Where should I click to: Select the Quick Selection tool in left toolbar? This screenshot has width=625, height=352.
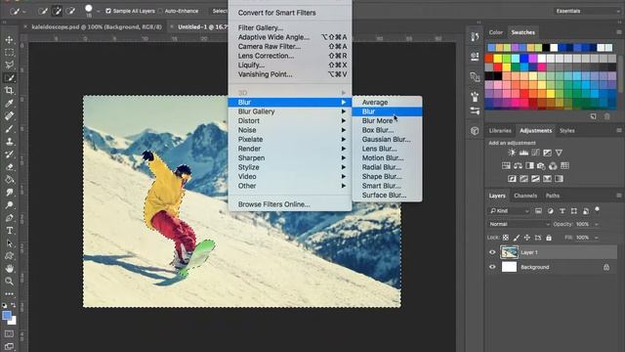click(x=9, y=78)
